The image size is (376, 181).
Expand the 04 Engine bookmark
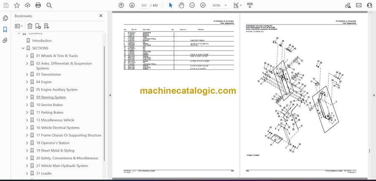27,82
